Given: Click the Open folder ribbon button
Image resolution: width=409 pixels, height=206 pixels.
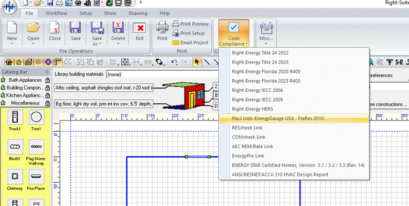Looking at the screenshot, I should point(34,34).
